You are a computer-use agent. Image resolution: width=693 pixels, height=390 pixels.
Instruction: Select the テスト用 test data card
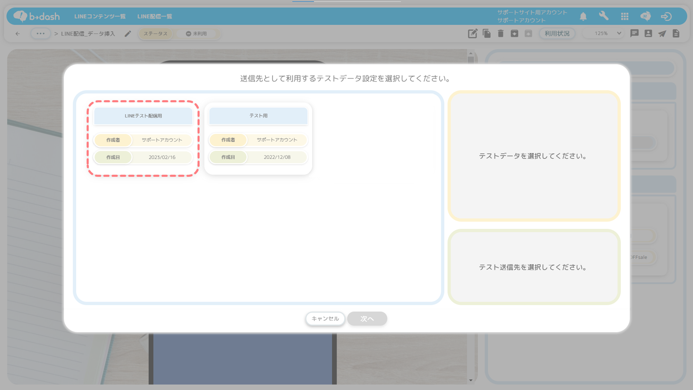click(x=258, y=139)
